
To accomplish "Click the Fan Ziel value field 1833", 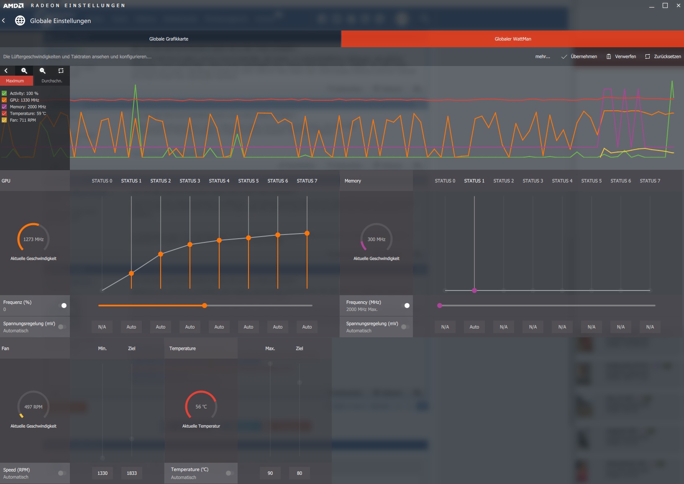I will [x=132, y=473].
